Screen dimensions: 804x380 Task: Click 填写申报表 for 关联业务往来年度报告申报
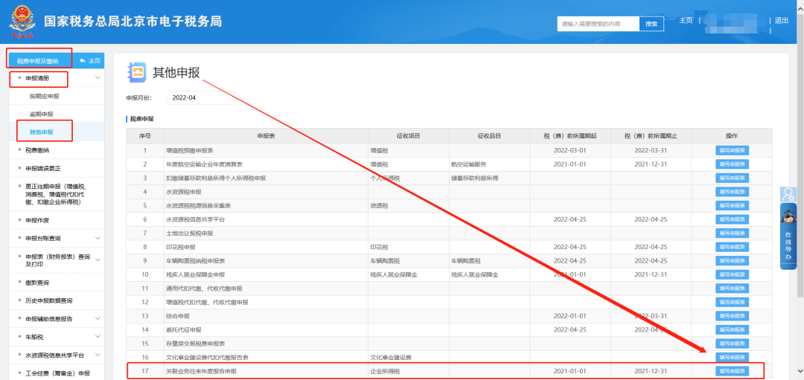[732, 370]
